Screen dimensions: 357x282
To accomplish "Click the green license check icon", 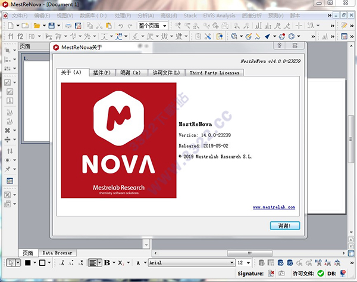I will [x=321, y=273].
